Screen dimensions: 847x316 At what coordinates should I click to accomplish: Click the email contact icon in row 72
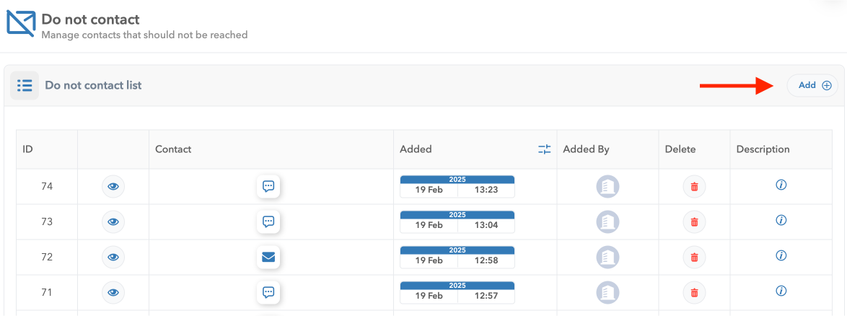268,257
